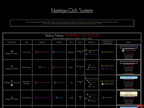Click the Empty Moon type cell
This screenshot has width=144, height=108.
coord(26,67)
